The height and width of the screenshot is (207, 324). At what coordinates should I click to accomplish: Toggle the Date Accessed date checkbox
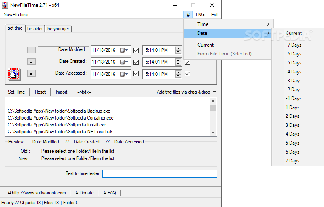tap(136, 74)
